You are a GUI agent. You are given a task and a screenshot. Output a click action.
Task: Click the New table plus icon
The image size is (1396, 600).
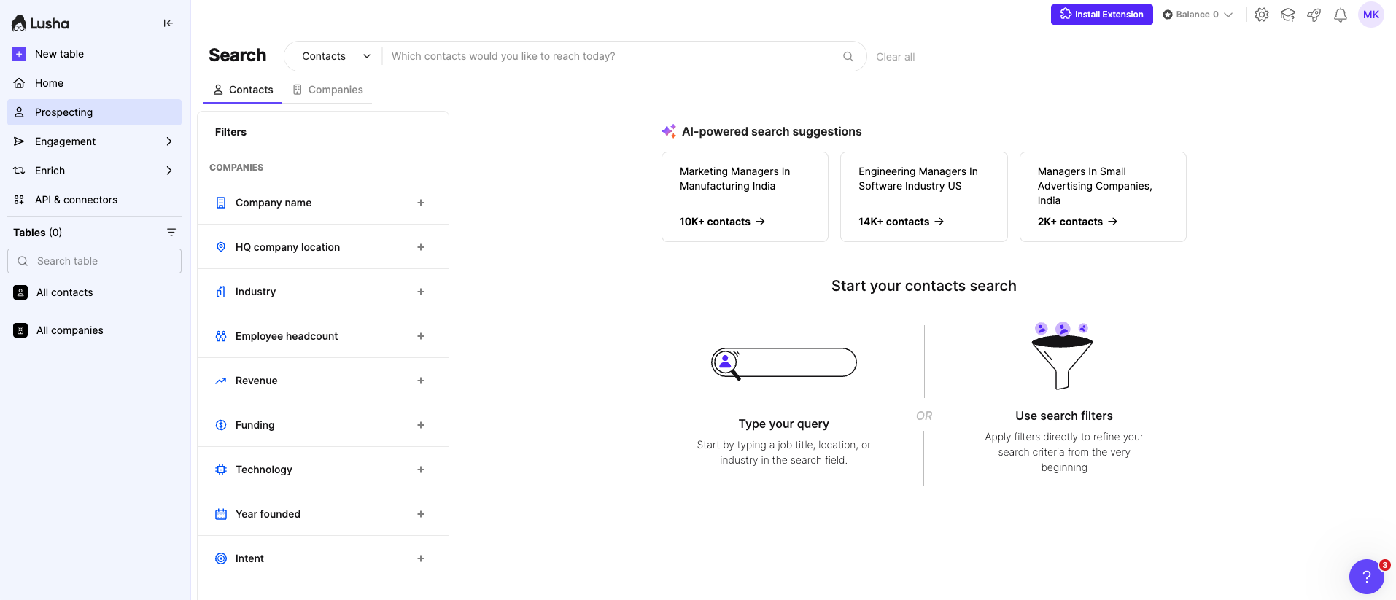coord(20,54)
